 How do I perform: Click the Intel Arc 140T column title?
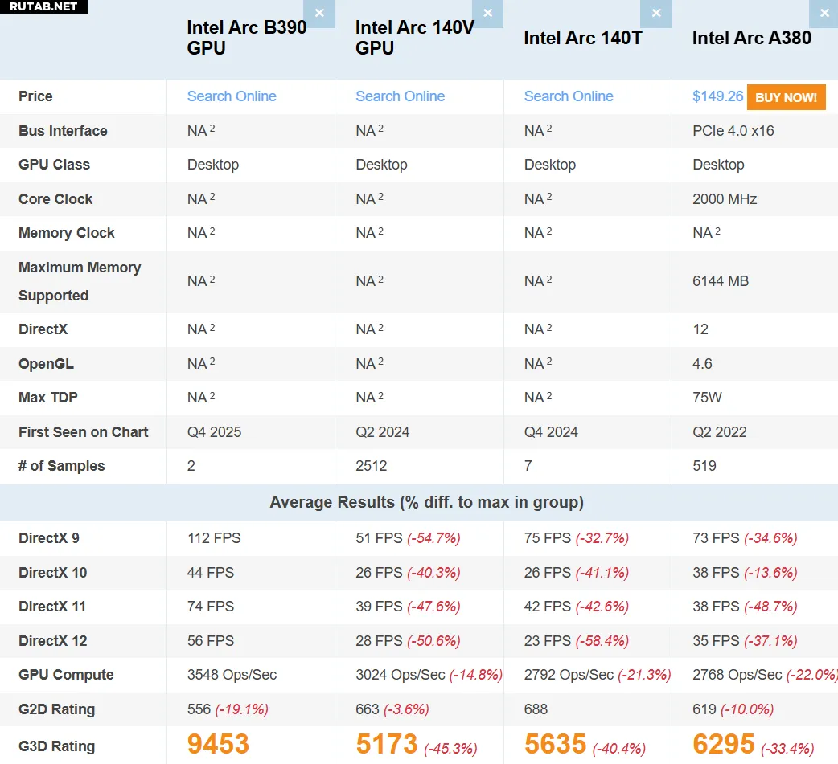[582, 38]
